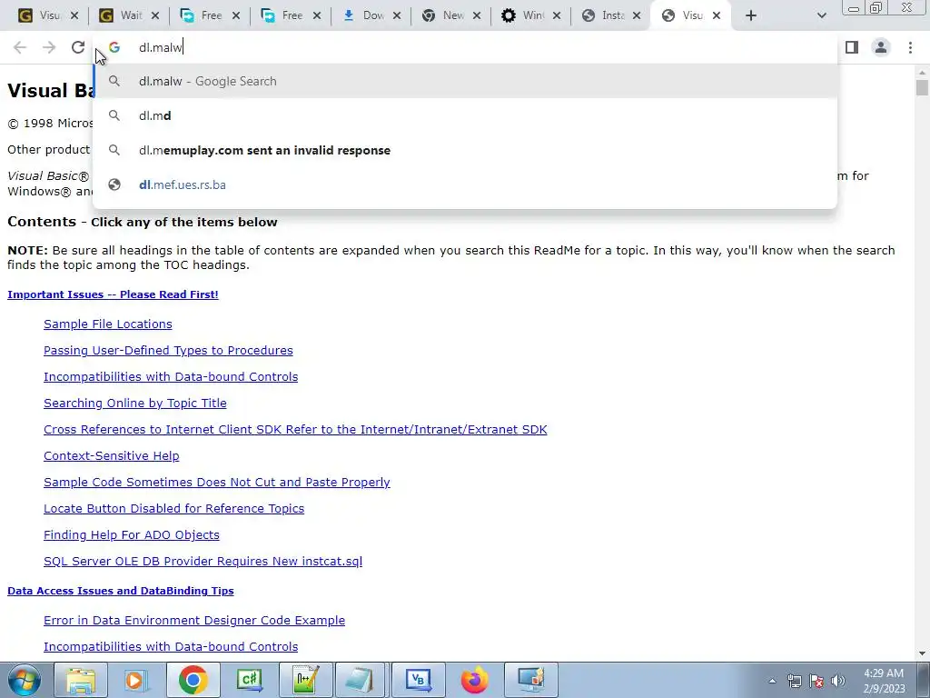Click the volume speaker tray icon
This screenshot has height=698, width=930.
coord(838,682)
